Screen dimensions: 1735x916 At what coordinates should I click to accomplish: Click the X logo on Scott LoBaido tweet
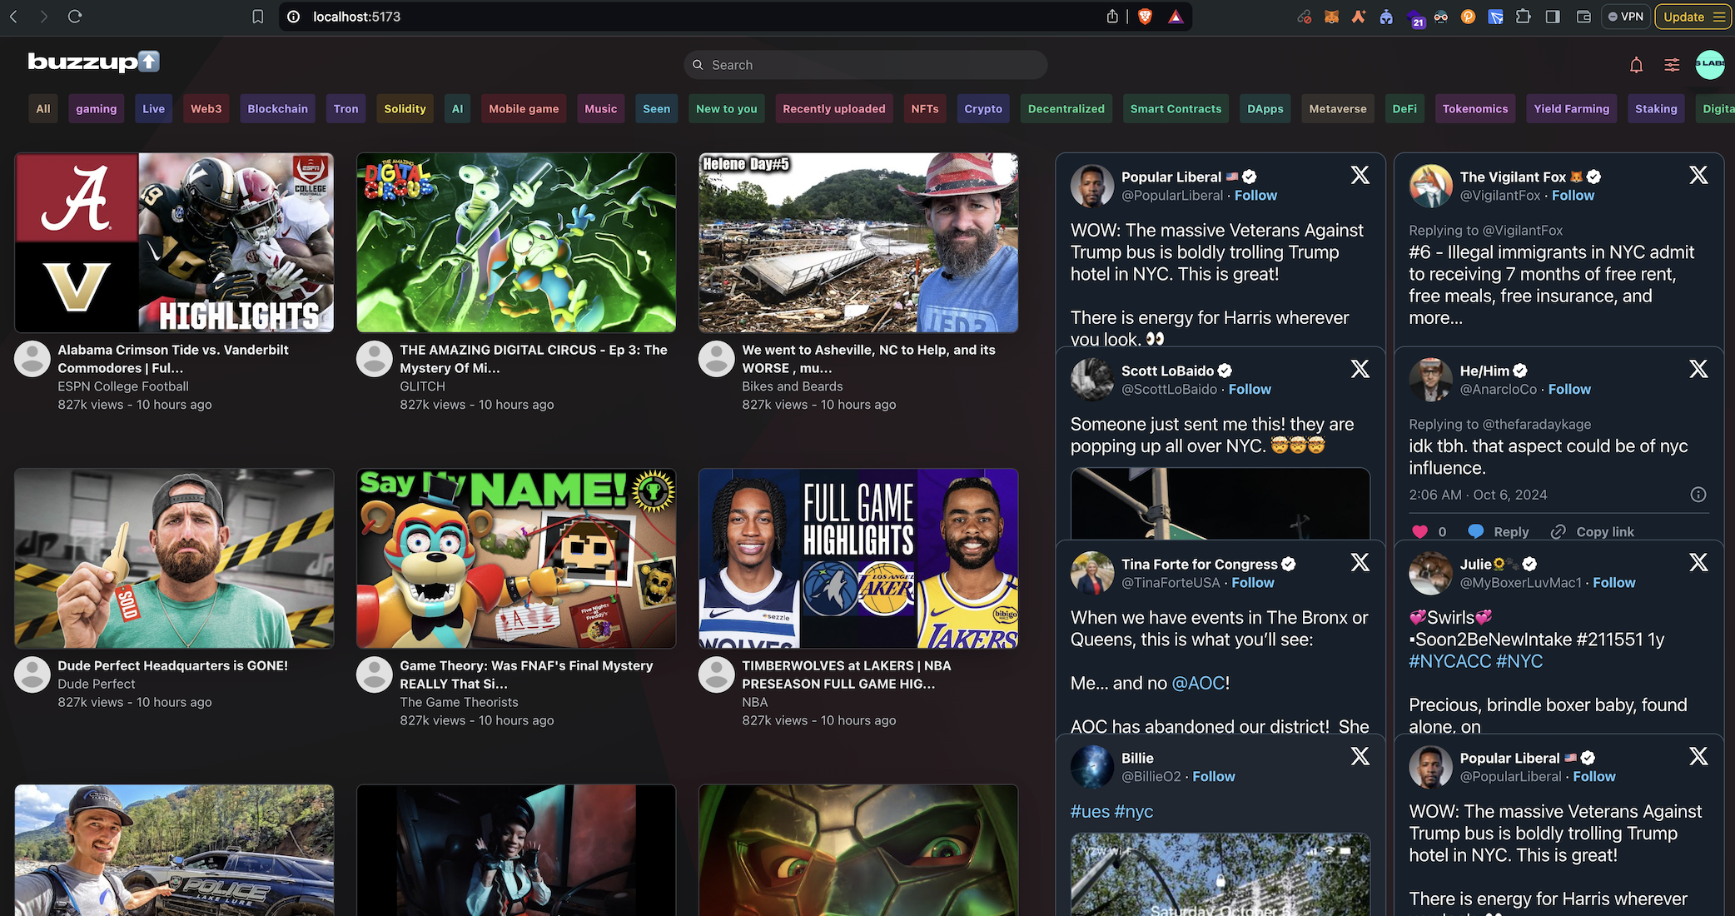(x=1360, y=369)
